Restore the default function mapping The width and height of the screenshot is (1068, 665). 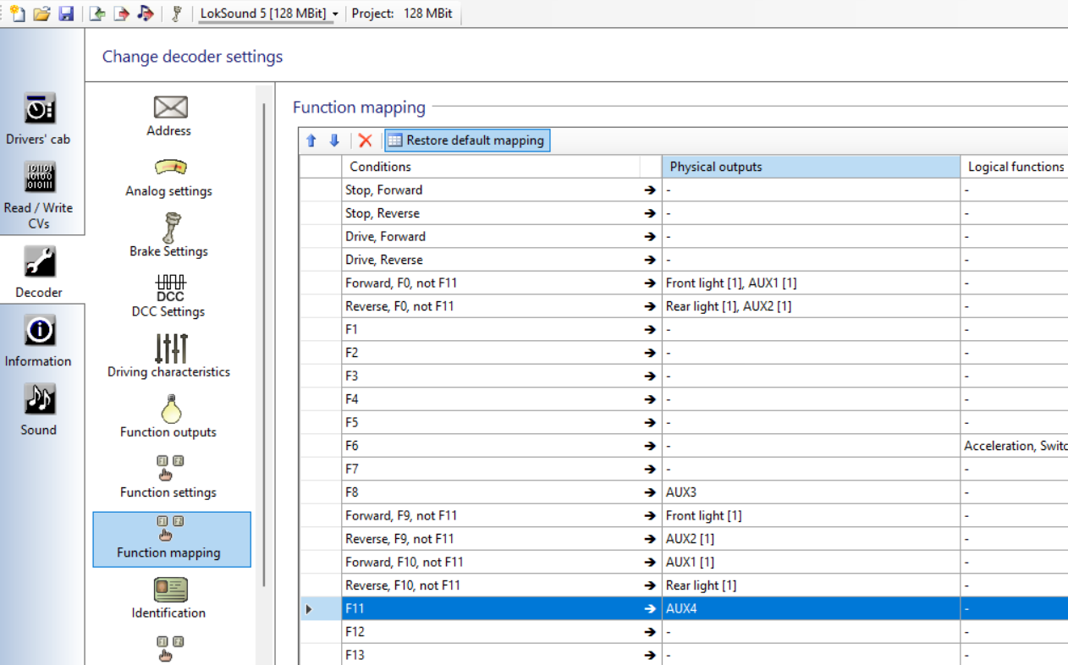[x=467, y=140]
